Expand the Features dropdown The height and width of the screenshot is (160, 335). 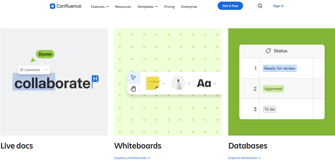click(x=100, y=7)
